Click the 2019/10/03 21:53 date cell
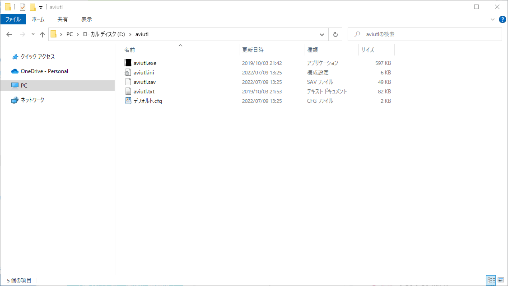 262,91
